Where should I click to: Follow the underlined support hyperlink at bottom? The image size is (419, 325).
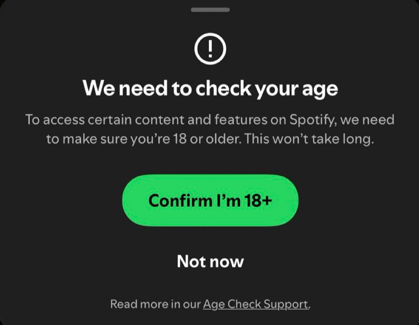(256, 304)
